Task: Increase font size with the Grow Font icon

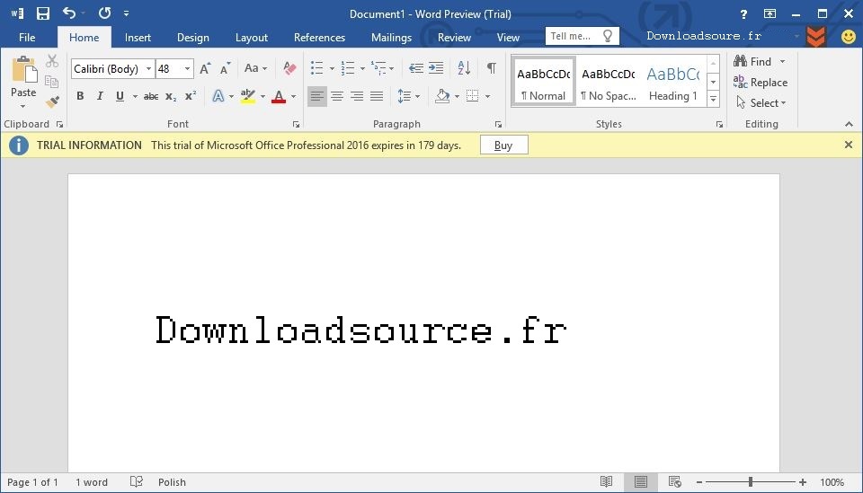Action: click(x=205, y=69)
